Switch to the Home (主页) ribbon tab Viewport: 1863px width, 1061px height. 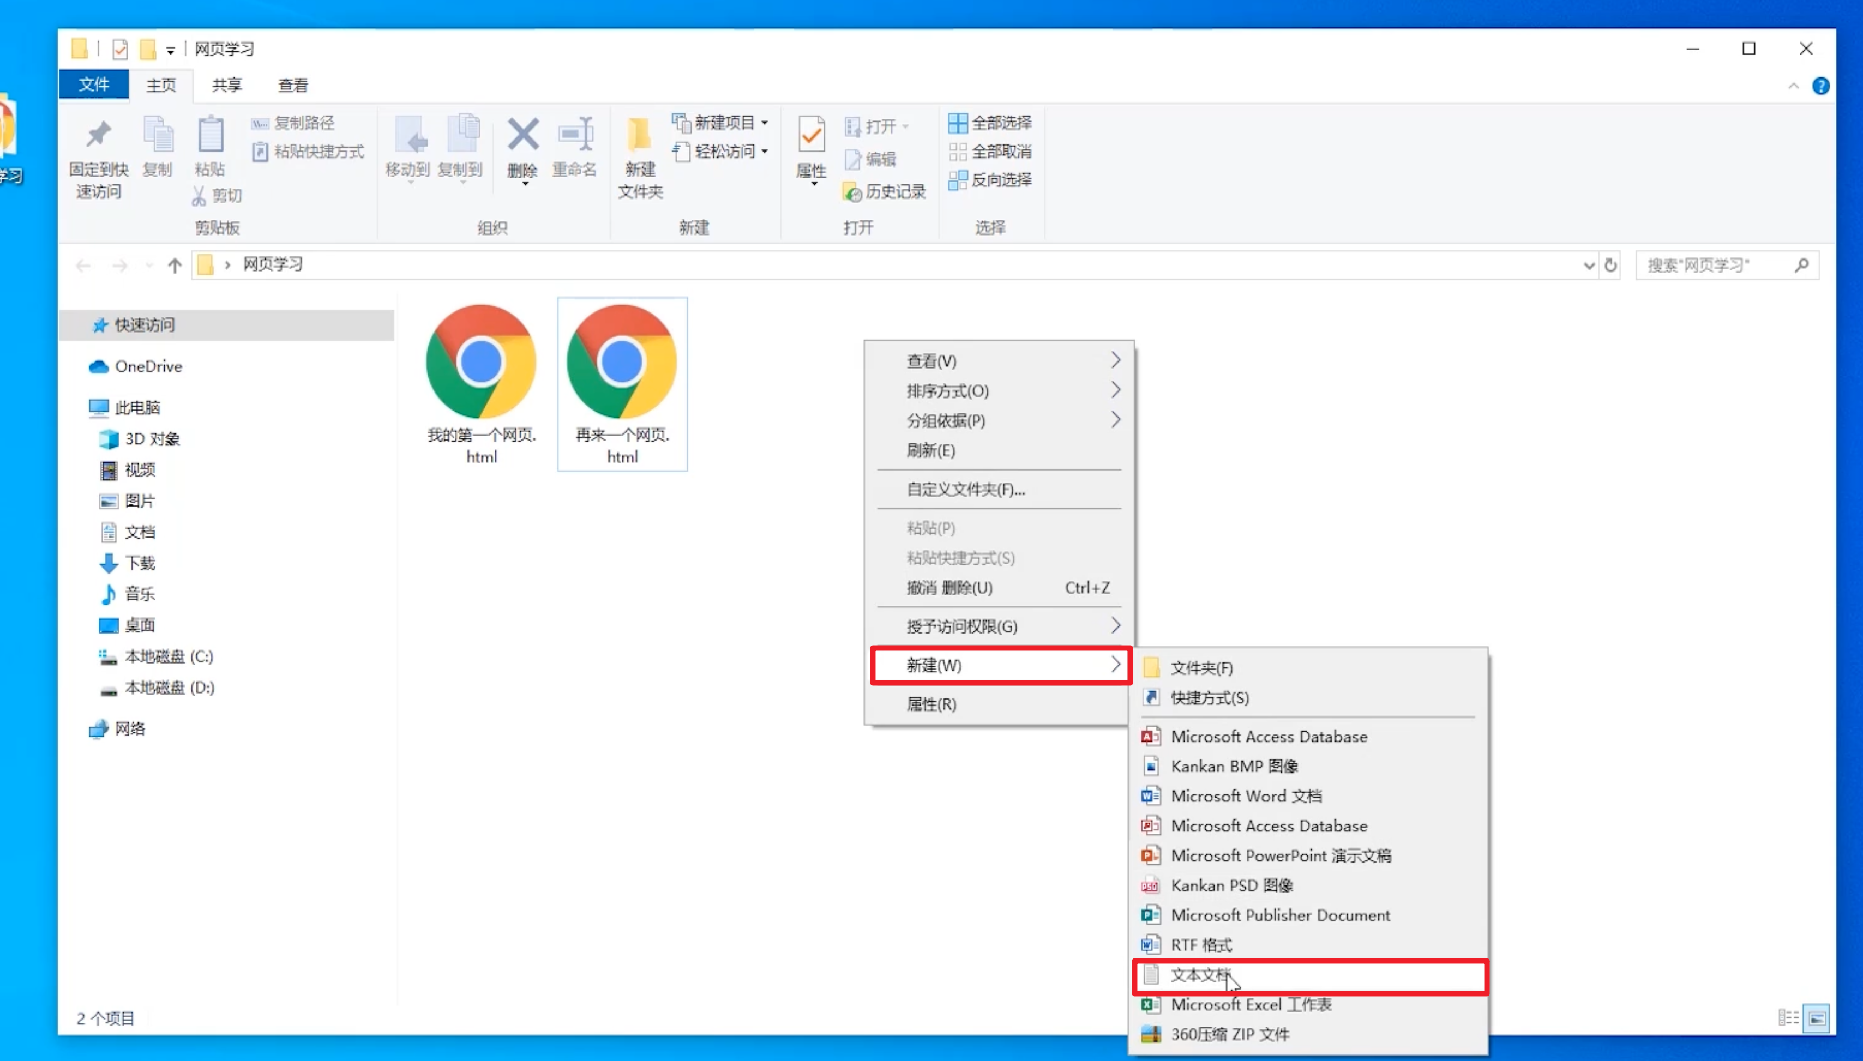click(x=161, y=85)
